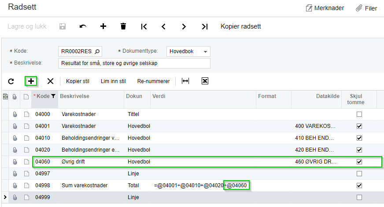Check Skjul tomme for row 04997
Viewport: 384px width, 207px height.
359,174
